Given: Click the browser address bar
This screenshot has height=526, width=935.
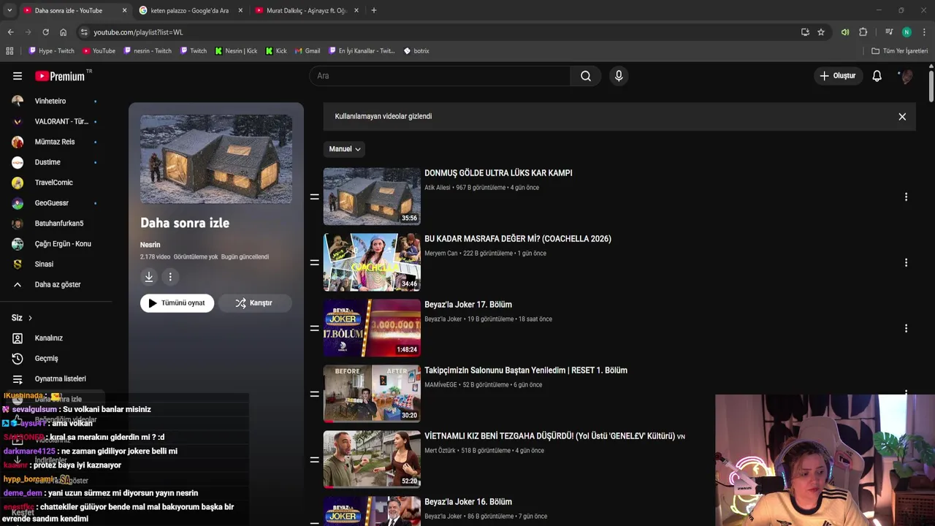Looking at the screenshot, I should [x=438, y=32].
